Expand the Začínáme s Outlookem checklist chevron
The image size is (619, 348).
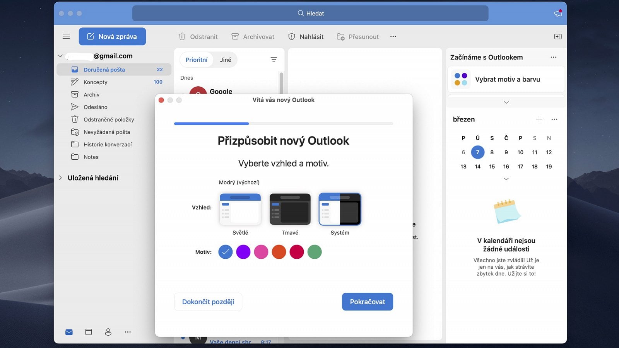tap(506, 102)
